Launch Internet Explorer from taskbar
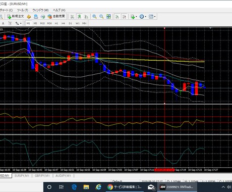 [98, 187]
